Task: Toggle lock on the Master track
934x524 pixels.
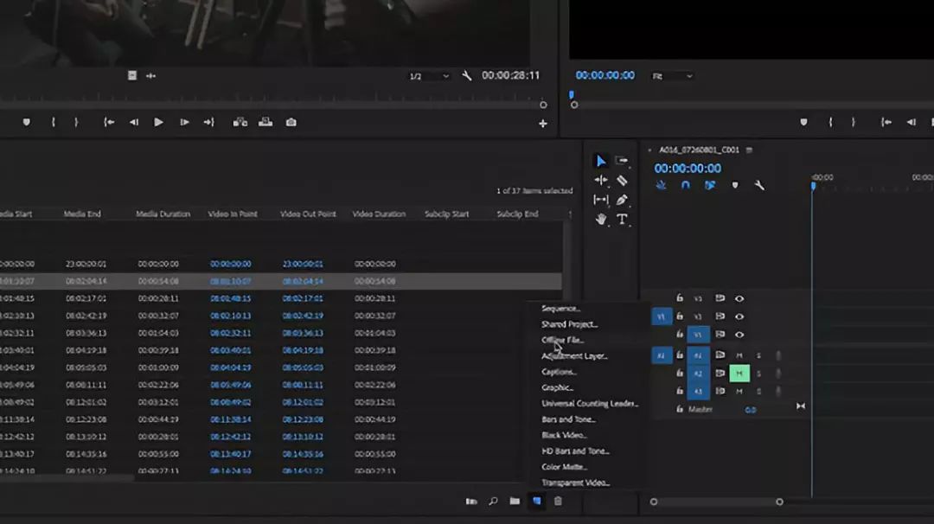Action: pyautogui.click(x=680, y=409)
